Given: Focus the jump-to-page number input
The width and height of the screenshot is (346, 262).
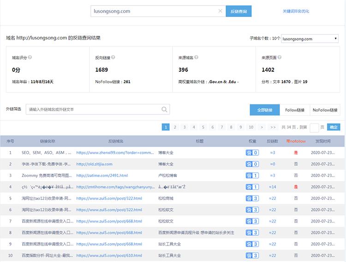Looking at the screenshot, I should point(314,127).
